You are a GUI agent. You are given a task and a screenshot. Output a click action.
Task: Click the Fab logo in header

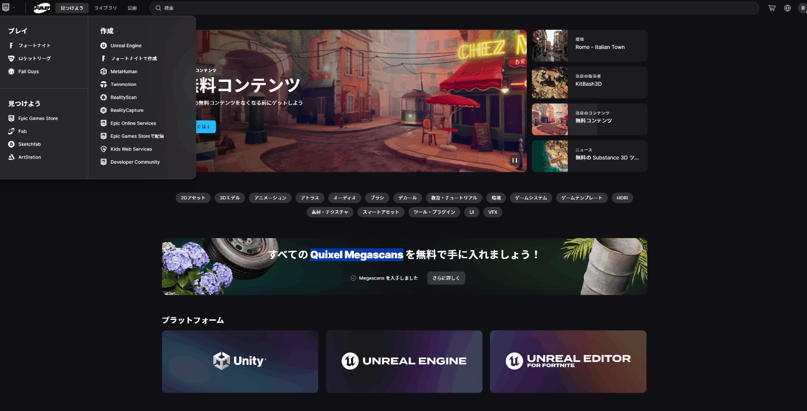click(x=42, y=8)
